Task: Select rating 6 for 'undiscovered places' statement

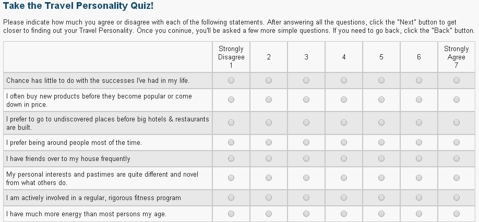Action: pos(419,122)
